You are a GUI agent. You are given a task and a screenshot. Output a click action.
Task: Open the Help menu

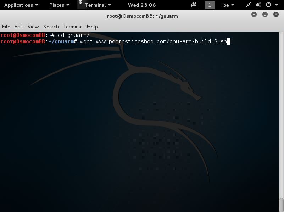pyautogui.click(x=92, y=27)
